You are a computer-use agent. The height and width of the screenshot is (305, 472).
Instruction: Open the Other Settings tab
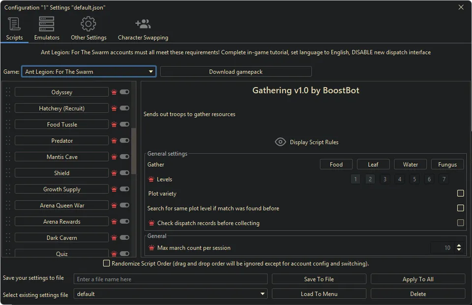[x=88, y=29]
